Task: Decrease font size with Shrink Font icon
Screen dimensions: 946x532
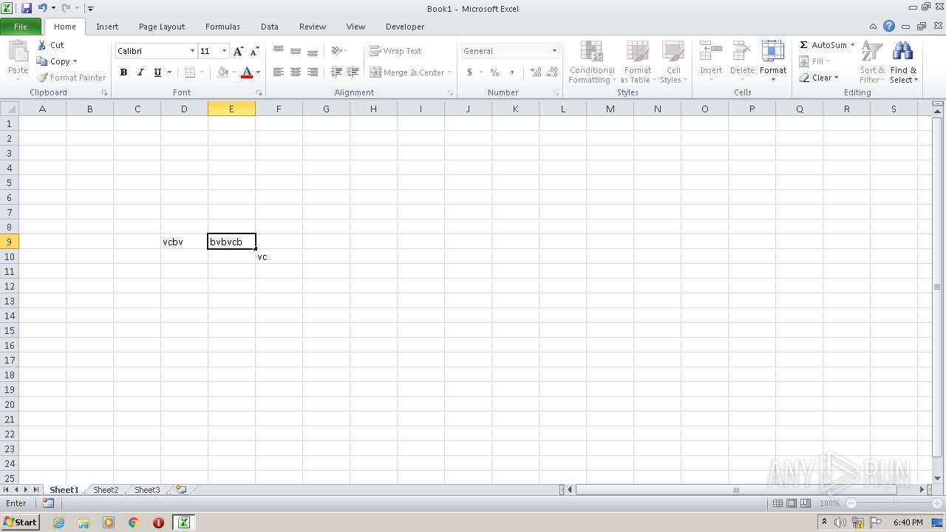Action: point(254,51)
